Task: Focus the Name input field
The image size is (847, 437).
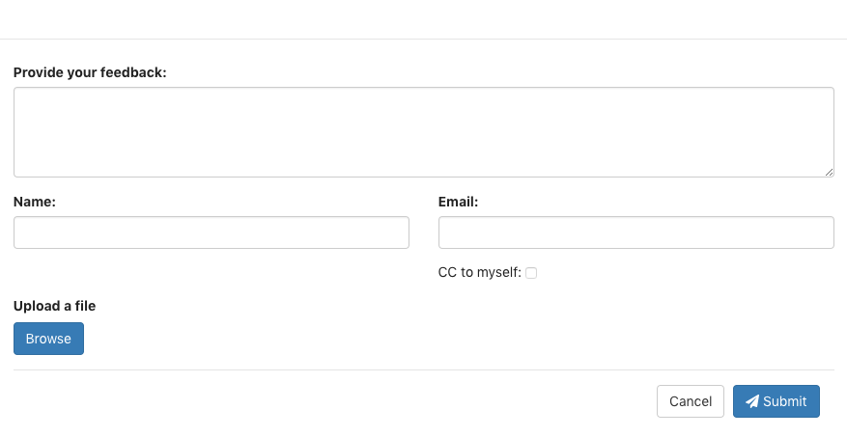Action: click(x=212, y=232)
